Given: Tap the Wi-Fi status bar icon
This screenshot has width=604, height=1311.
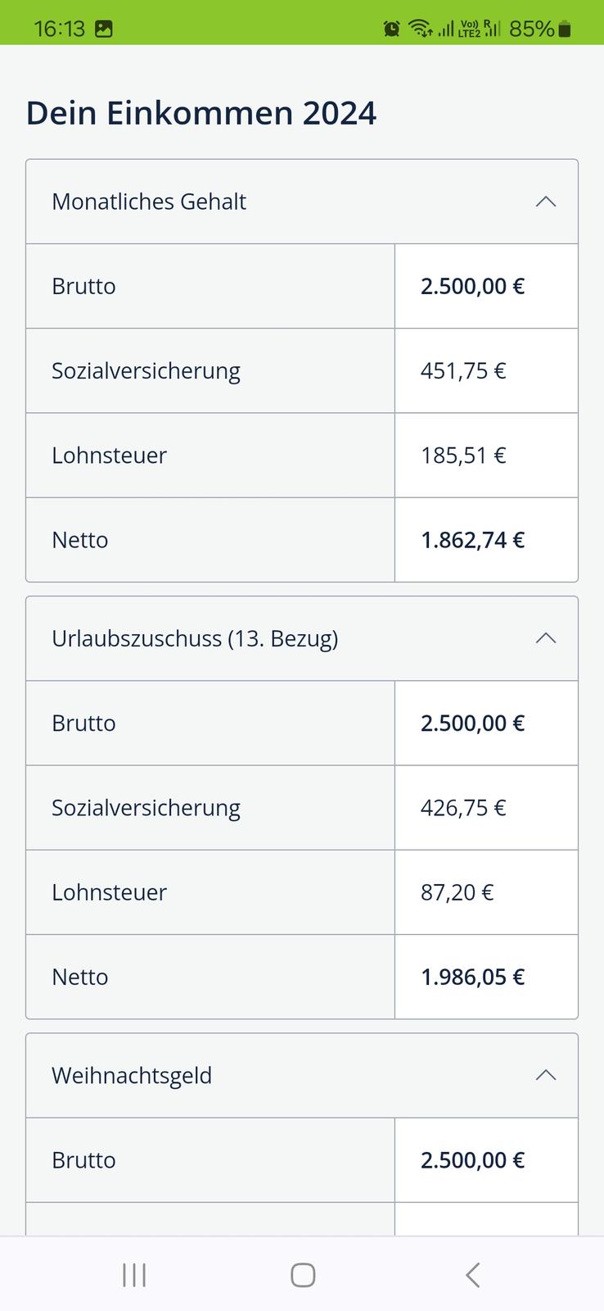Looking at the screenshot, I should 420,29.
